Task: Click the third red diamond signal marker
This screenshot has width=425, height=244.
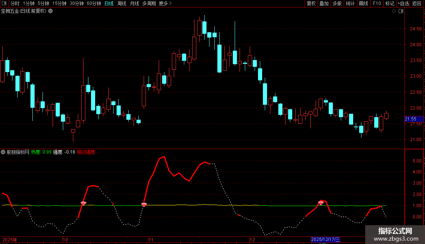Action: coord(321,203)
